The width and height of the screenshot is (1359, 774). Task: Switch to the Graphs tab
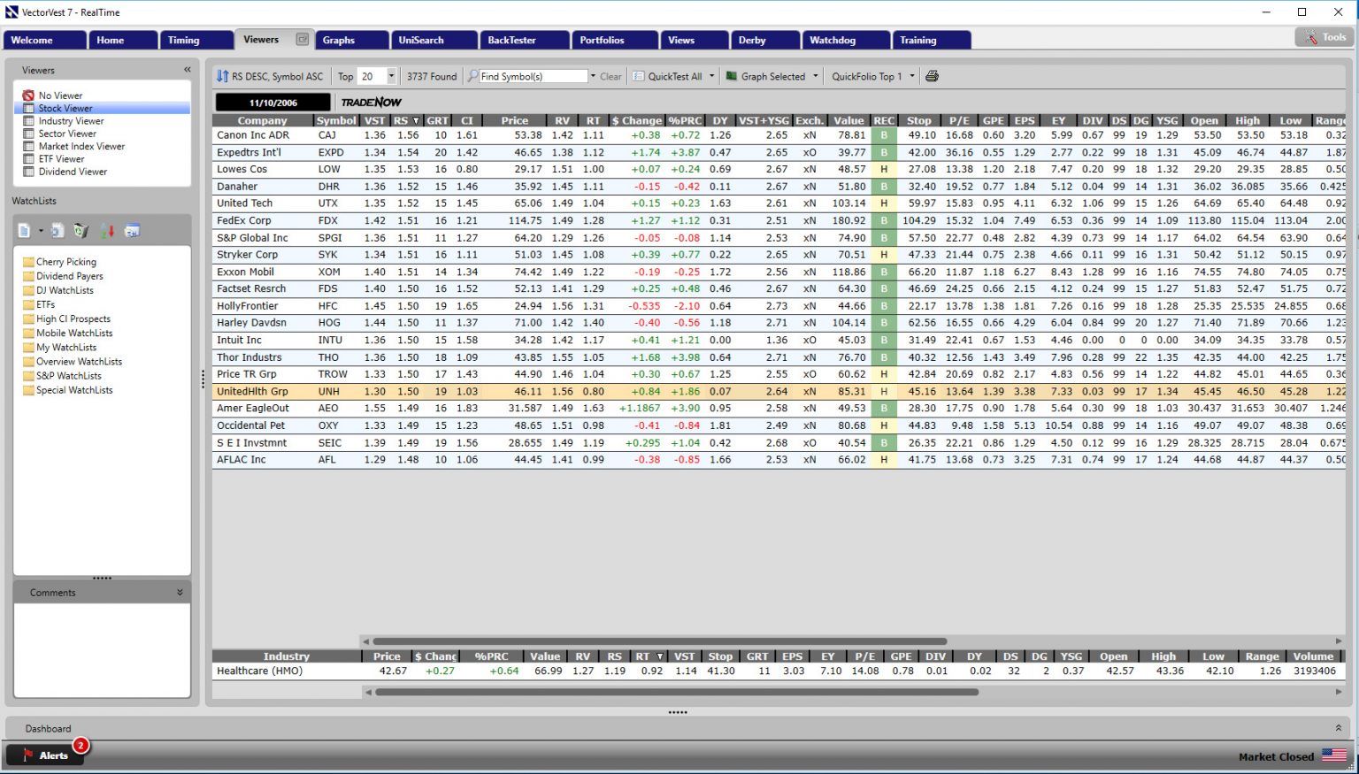351,40
